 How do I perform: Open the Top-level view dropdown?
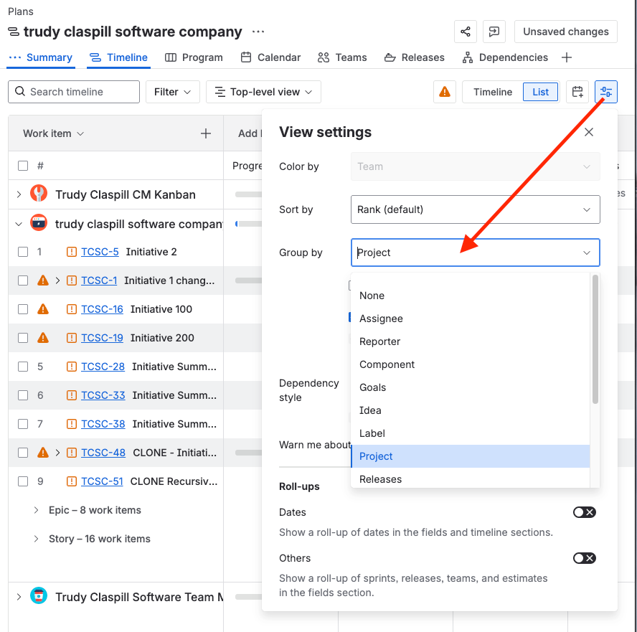point(263,92)
